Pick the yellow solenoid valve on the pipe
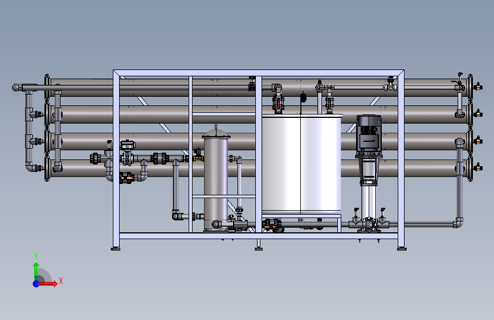Image resolution: width=494 pixels, height=320 pixels. click(198, 155)
